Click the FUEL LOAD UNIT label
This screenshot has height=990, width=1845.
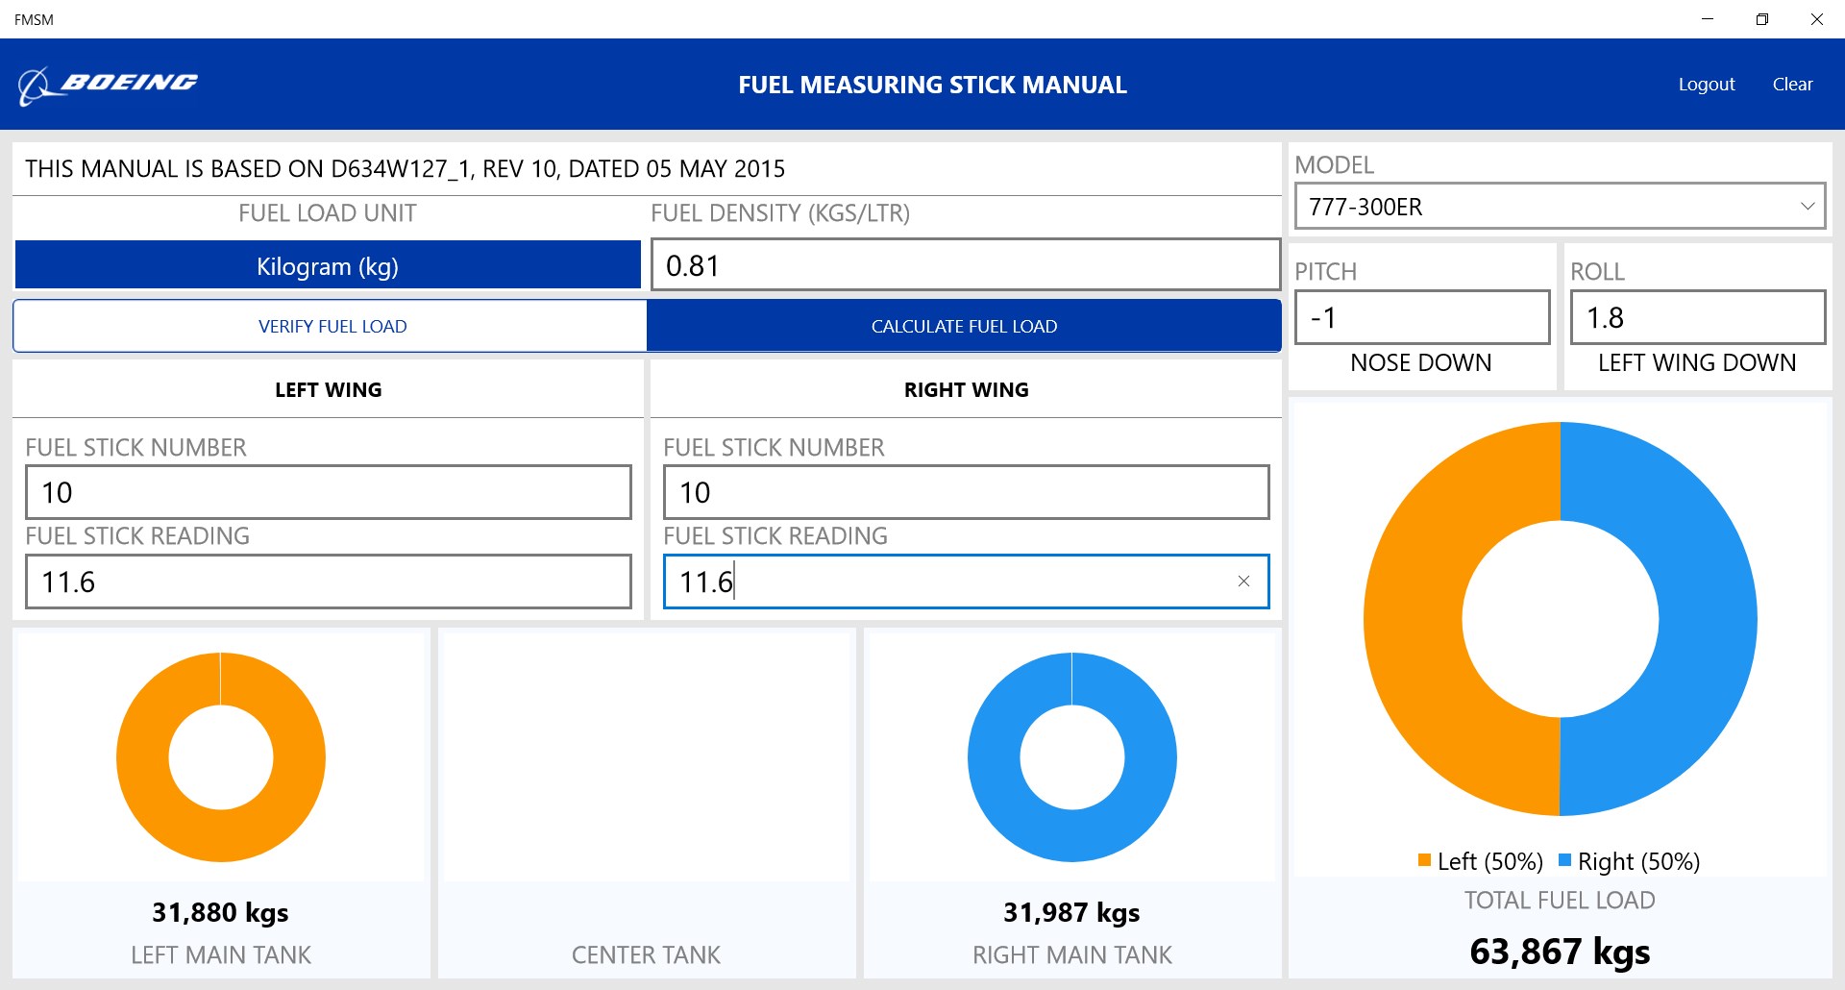click(x=328, y=213)
